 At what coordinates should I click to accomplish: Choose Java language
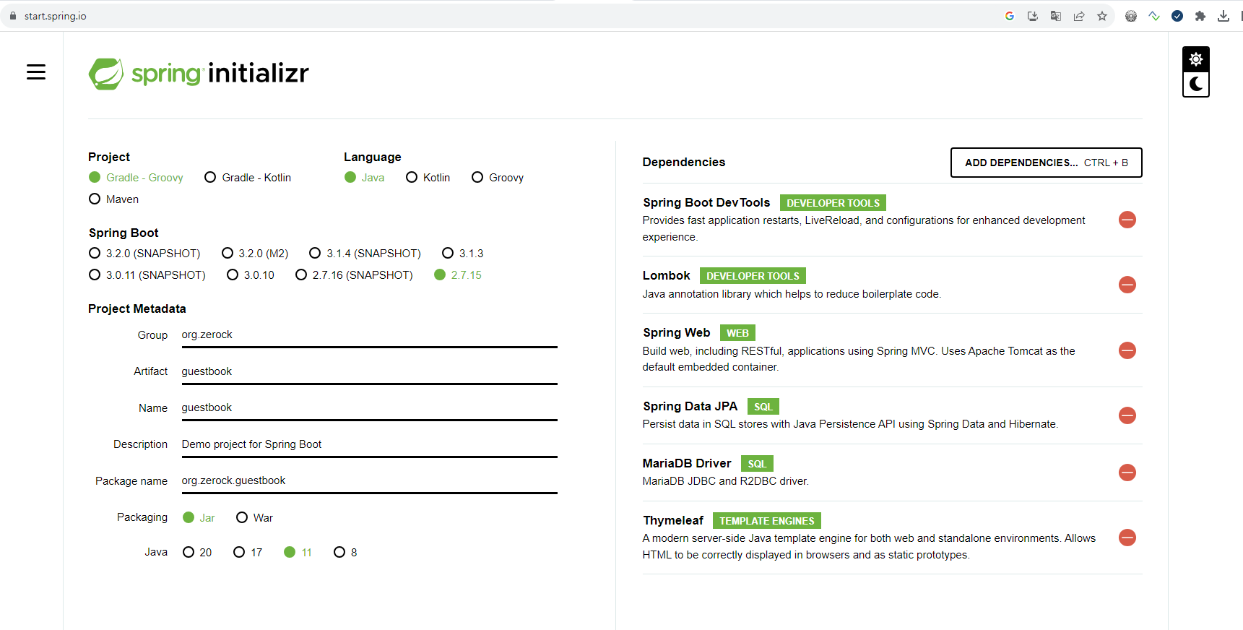coord(365,178)
